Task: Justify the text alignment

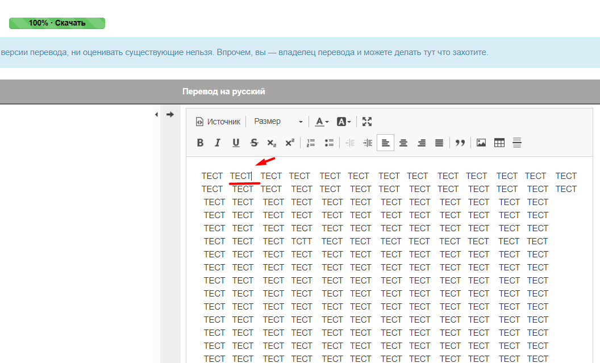Action: tap(439, 143)
